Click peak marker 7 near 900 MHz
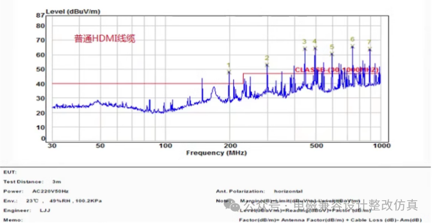The width and height of the screenshot is (432, 223). (370, 49)
